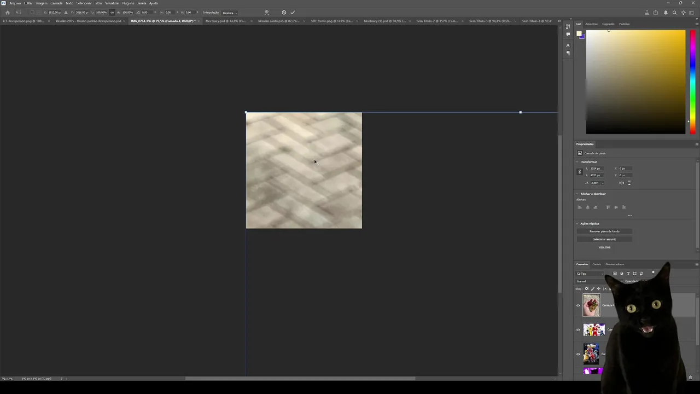Pick a color in the color field
The height and width of the screenshot is (394, 700).
coord(635,82)
